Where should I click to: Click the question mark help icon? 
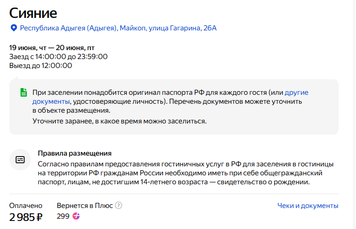(x=119, y=206)
